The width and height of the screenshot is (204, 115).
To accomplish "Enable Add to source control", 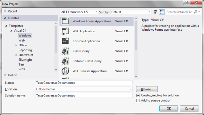I will click(138, 101).
